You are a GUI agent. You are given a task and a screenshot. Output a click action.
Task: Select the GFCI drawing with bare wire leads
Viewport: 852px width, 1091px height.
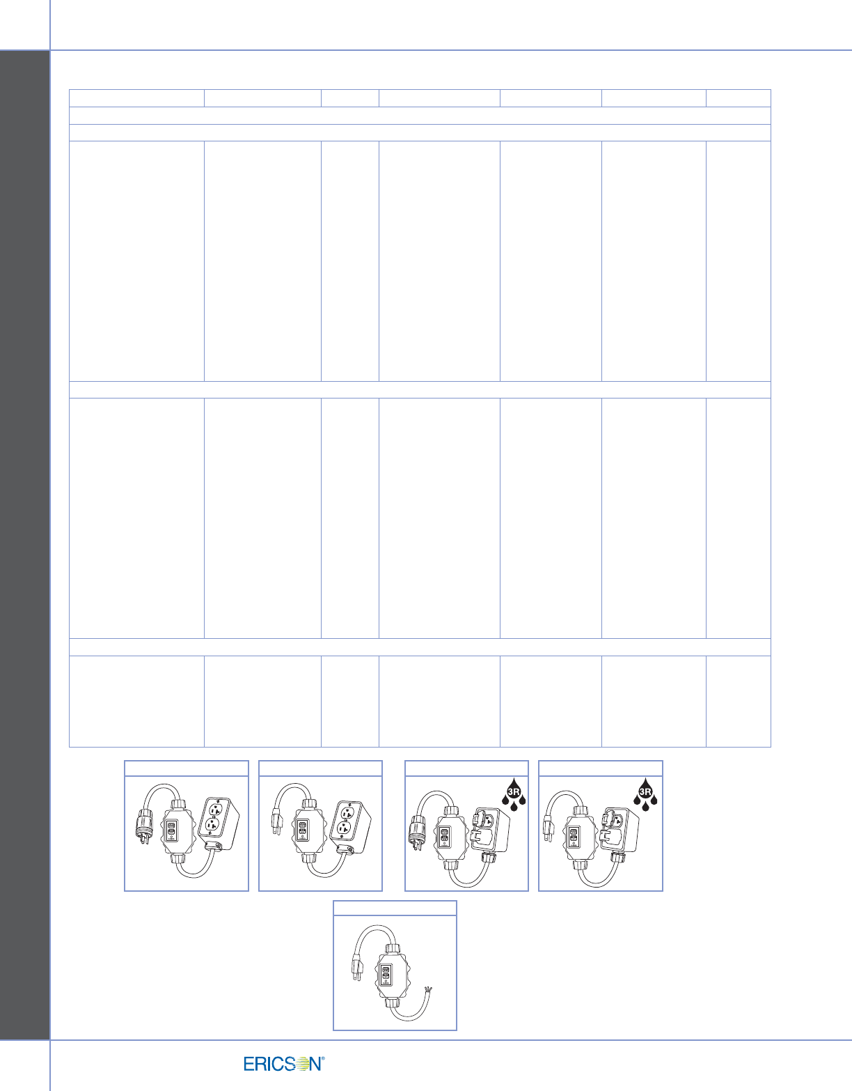click(395, 972)
